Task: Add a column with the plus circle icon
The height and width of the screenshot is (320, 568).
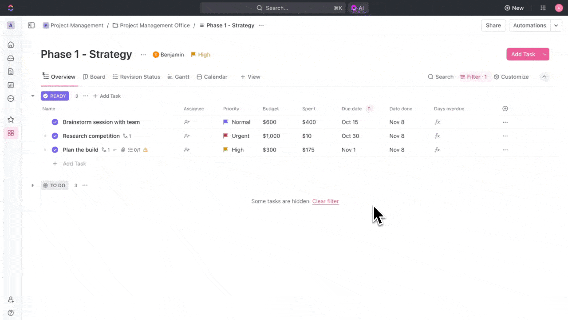Action: [x=505, y=108]
